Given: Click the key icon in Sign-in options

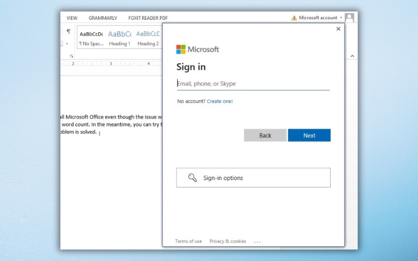Looking at the screenshot, I should [192, 177].
